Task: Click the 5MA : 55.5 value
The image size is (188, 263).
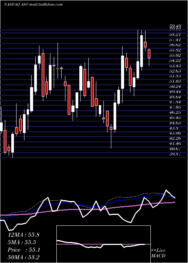Action: [x=22, y=242]
